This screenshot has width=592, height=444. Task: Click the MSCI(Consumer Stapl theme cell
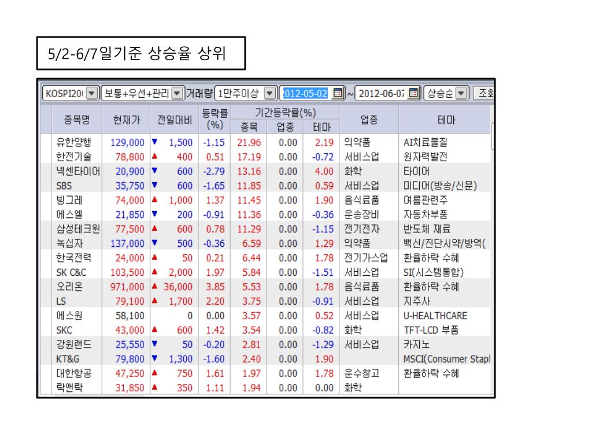click(447, 359)
